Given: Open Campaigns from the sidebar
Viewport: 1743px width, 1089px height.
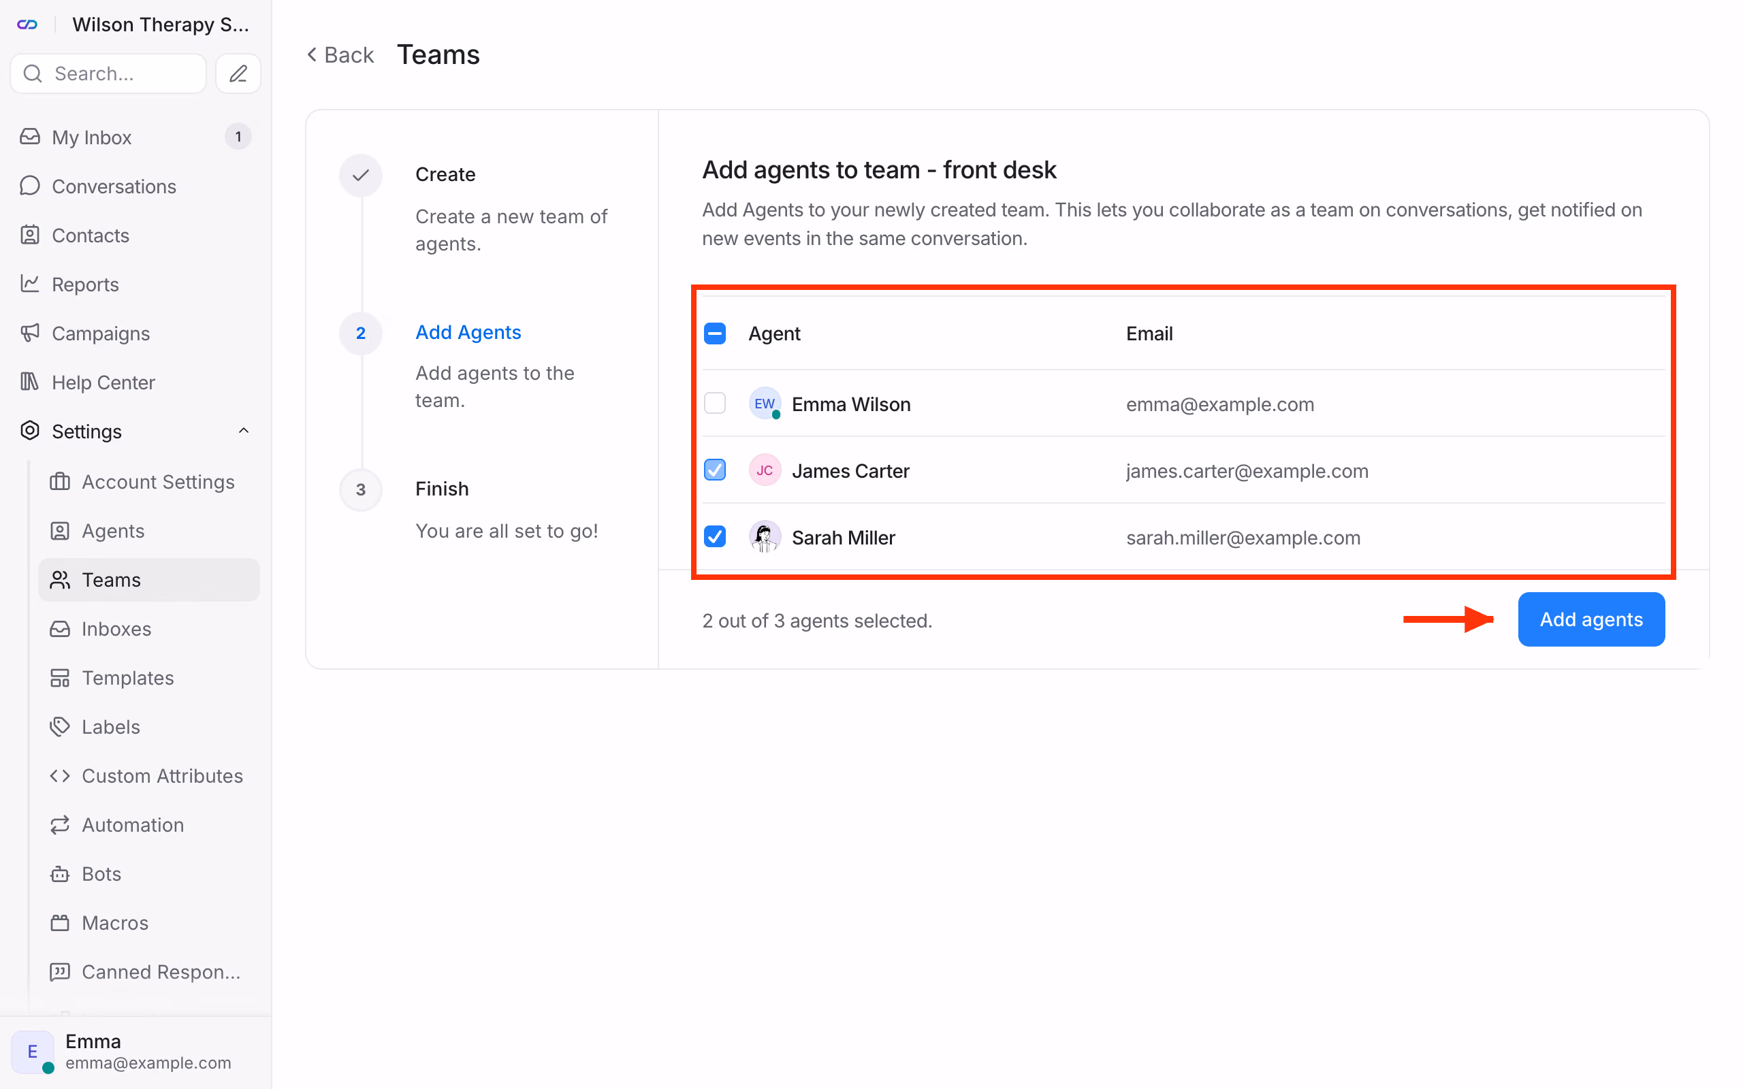Looking at the screenshot, I should pyautogui.click(x=135, y=333).
